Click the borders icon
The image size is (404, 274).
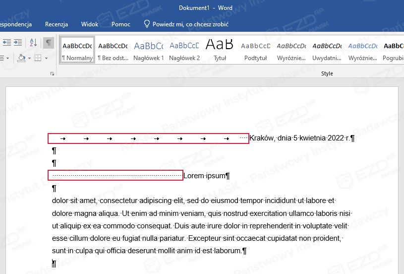pos(38,58)
